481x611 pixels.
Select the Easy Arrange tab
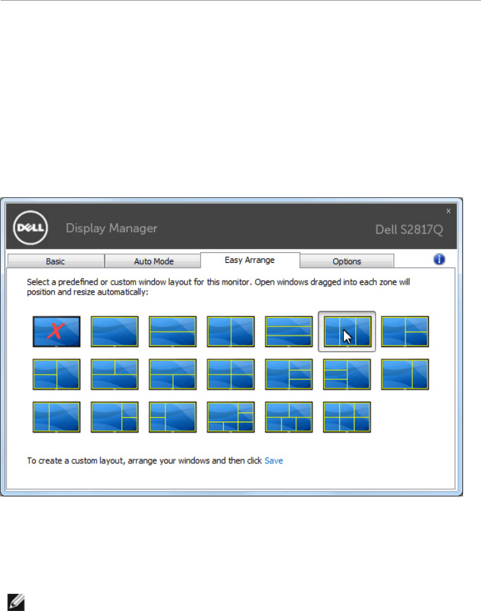point(250,260)
